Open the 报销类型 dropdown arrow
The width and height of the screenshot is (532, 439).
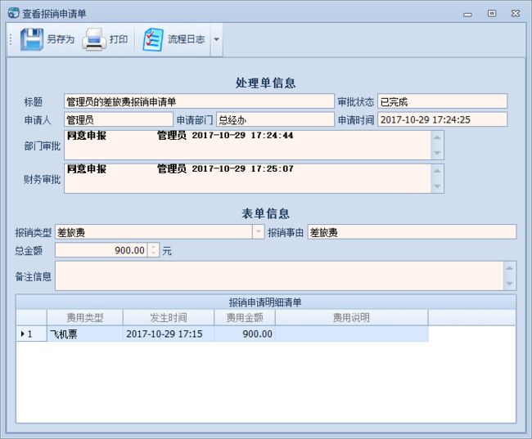258,232
